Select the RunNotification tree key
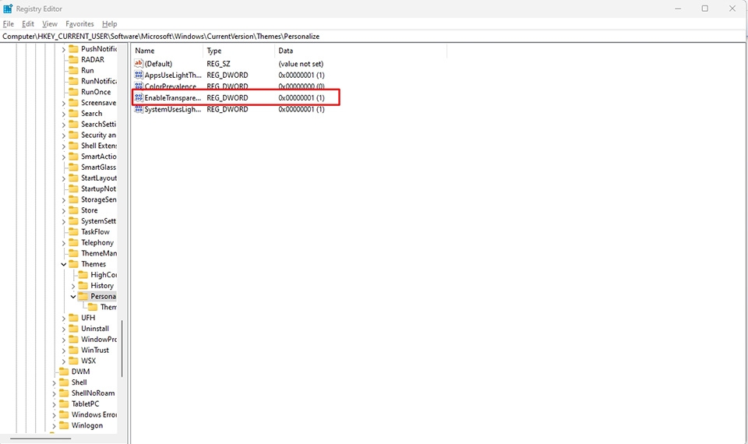The width and height of the screenshot is (748, 444). coord(99,81)
